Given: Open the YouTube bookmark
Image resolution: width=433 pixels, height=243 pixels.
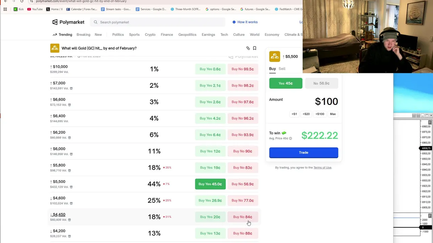Looking at the screenshot, I should tap(35, 9).
